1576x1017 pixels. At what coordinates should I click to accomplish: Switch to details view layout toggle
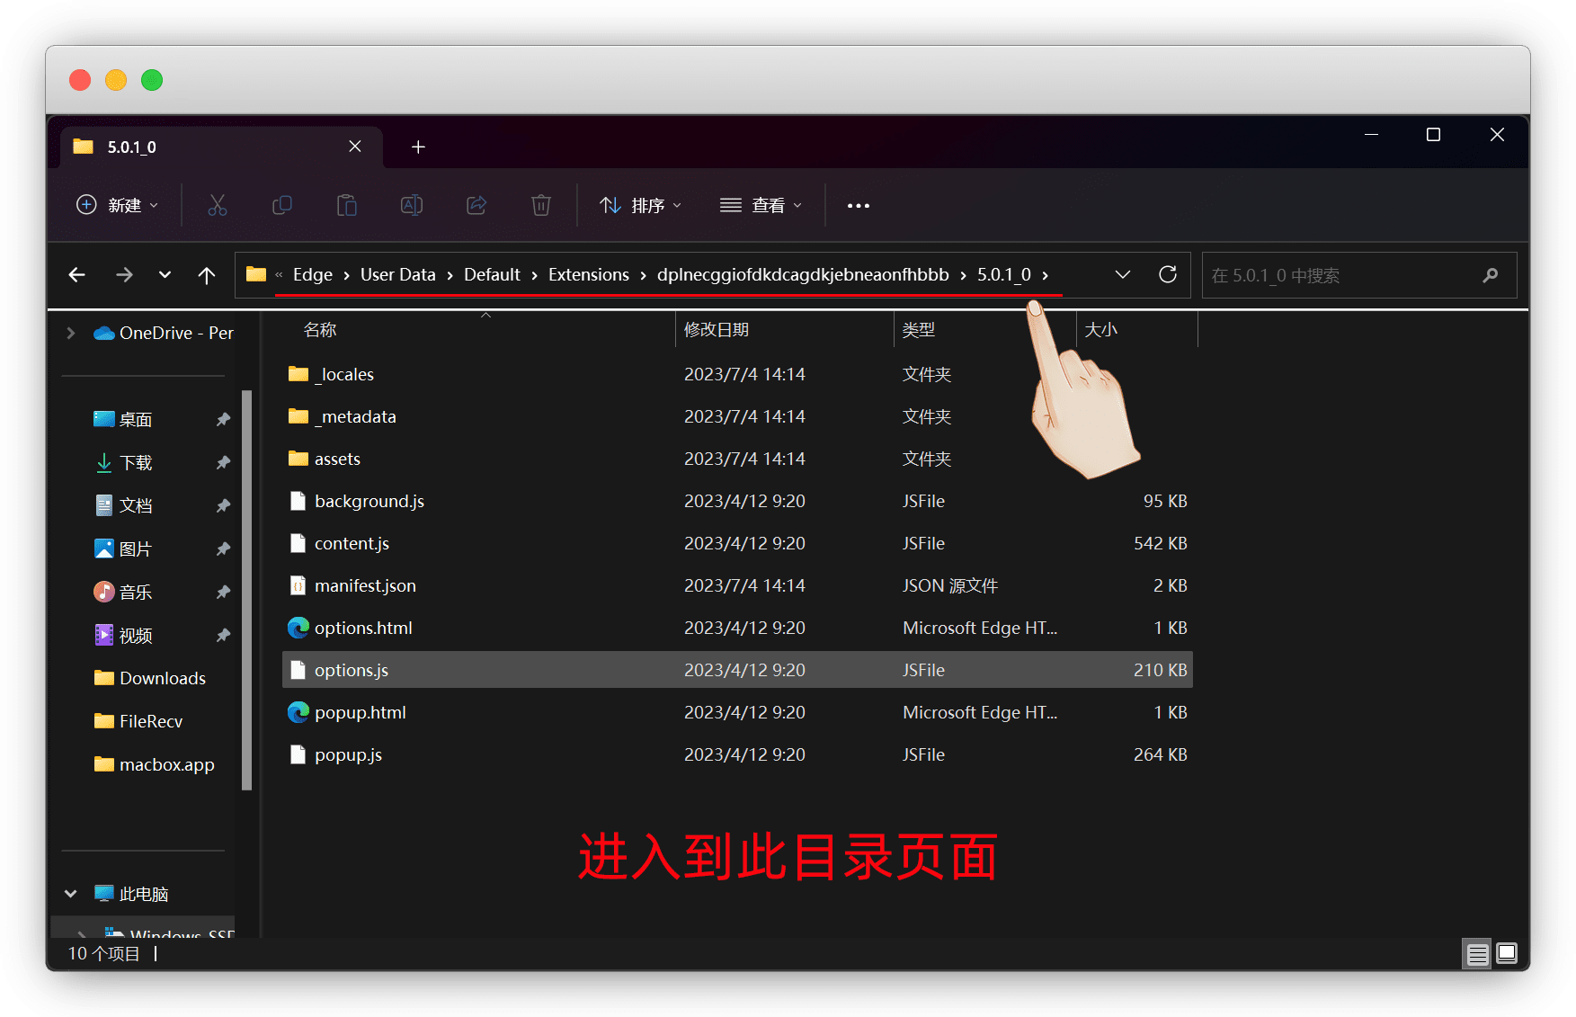(1477, 954)
